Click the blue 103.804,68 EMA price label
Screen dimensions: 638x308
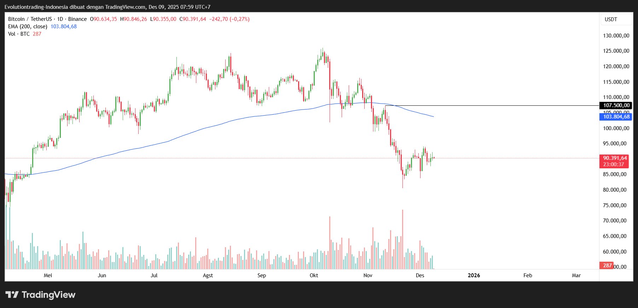coord(616,117)
